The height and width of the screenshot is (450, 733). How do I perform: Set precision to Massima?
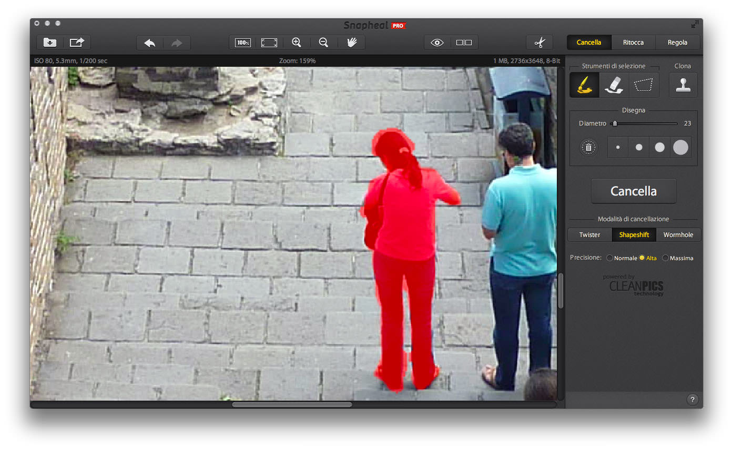click(678, 258)
